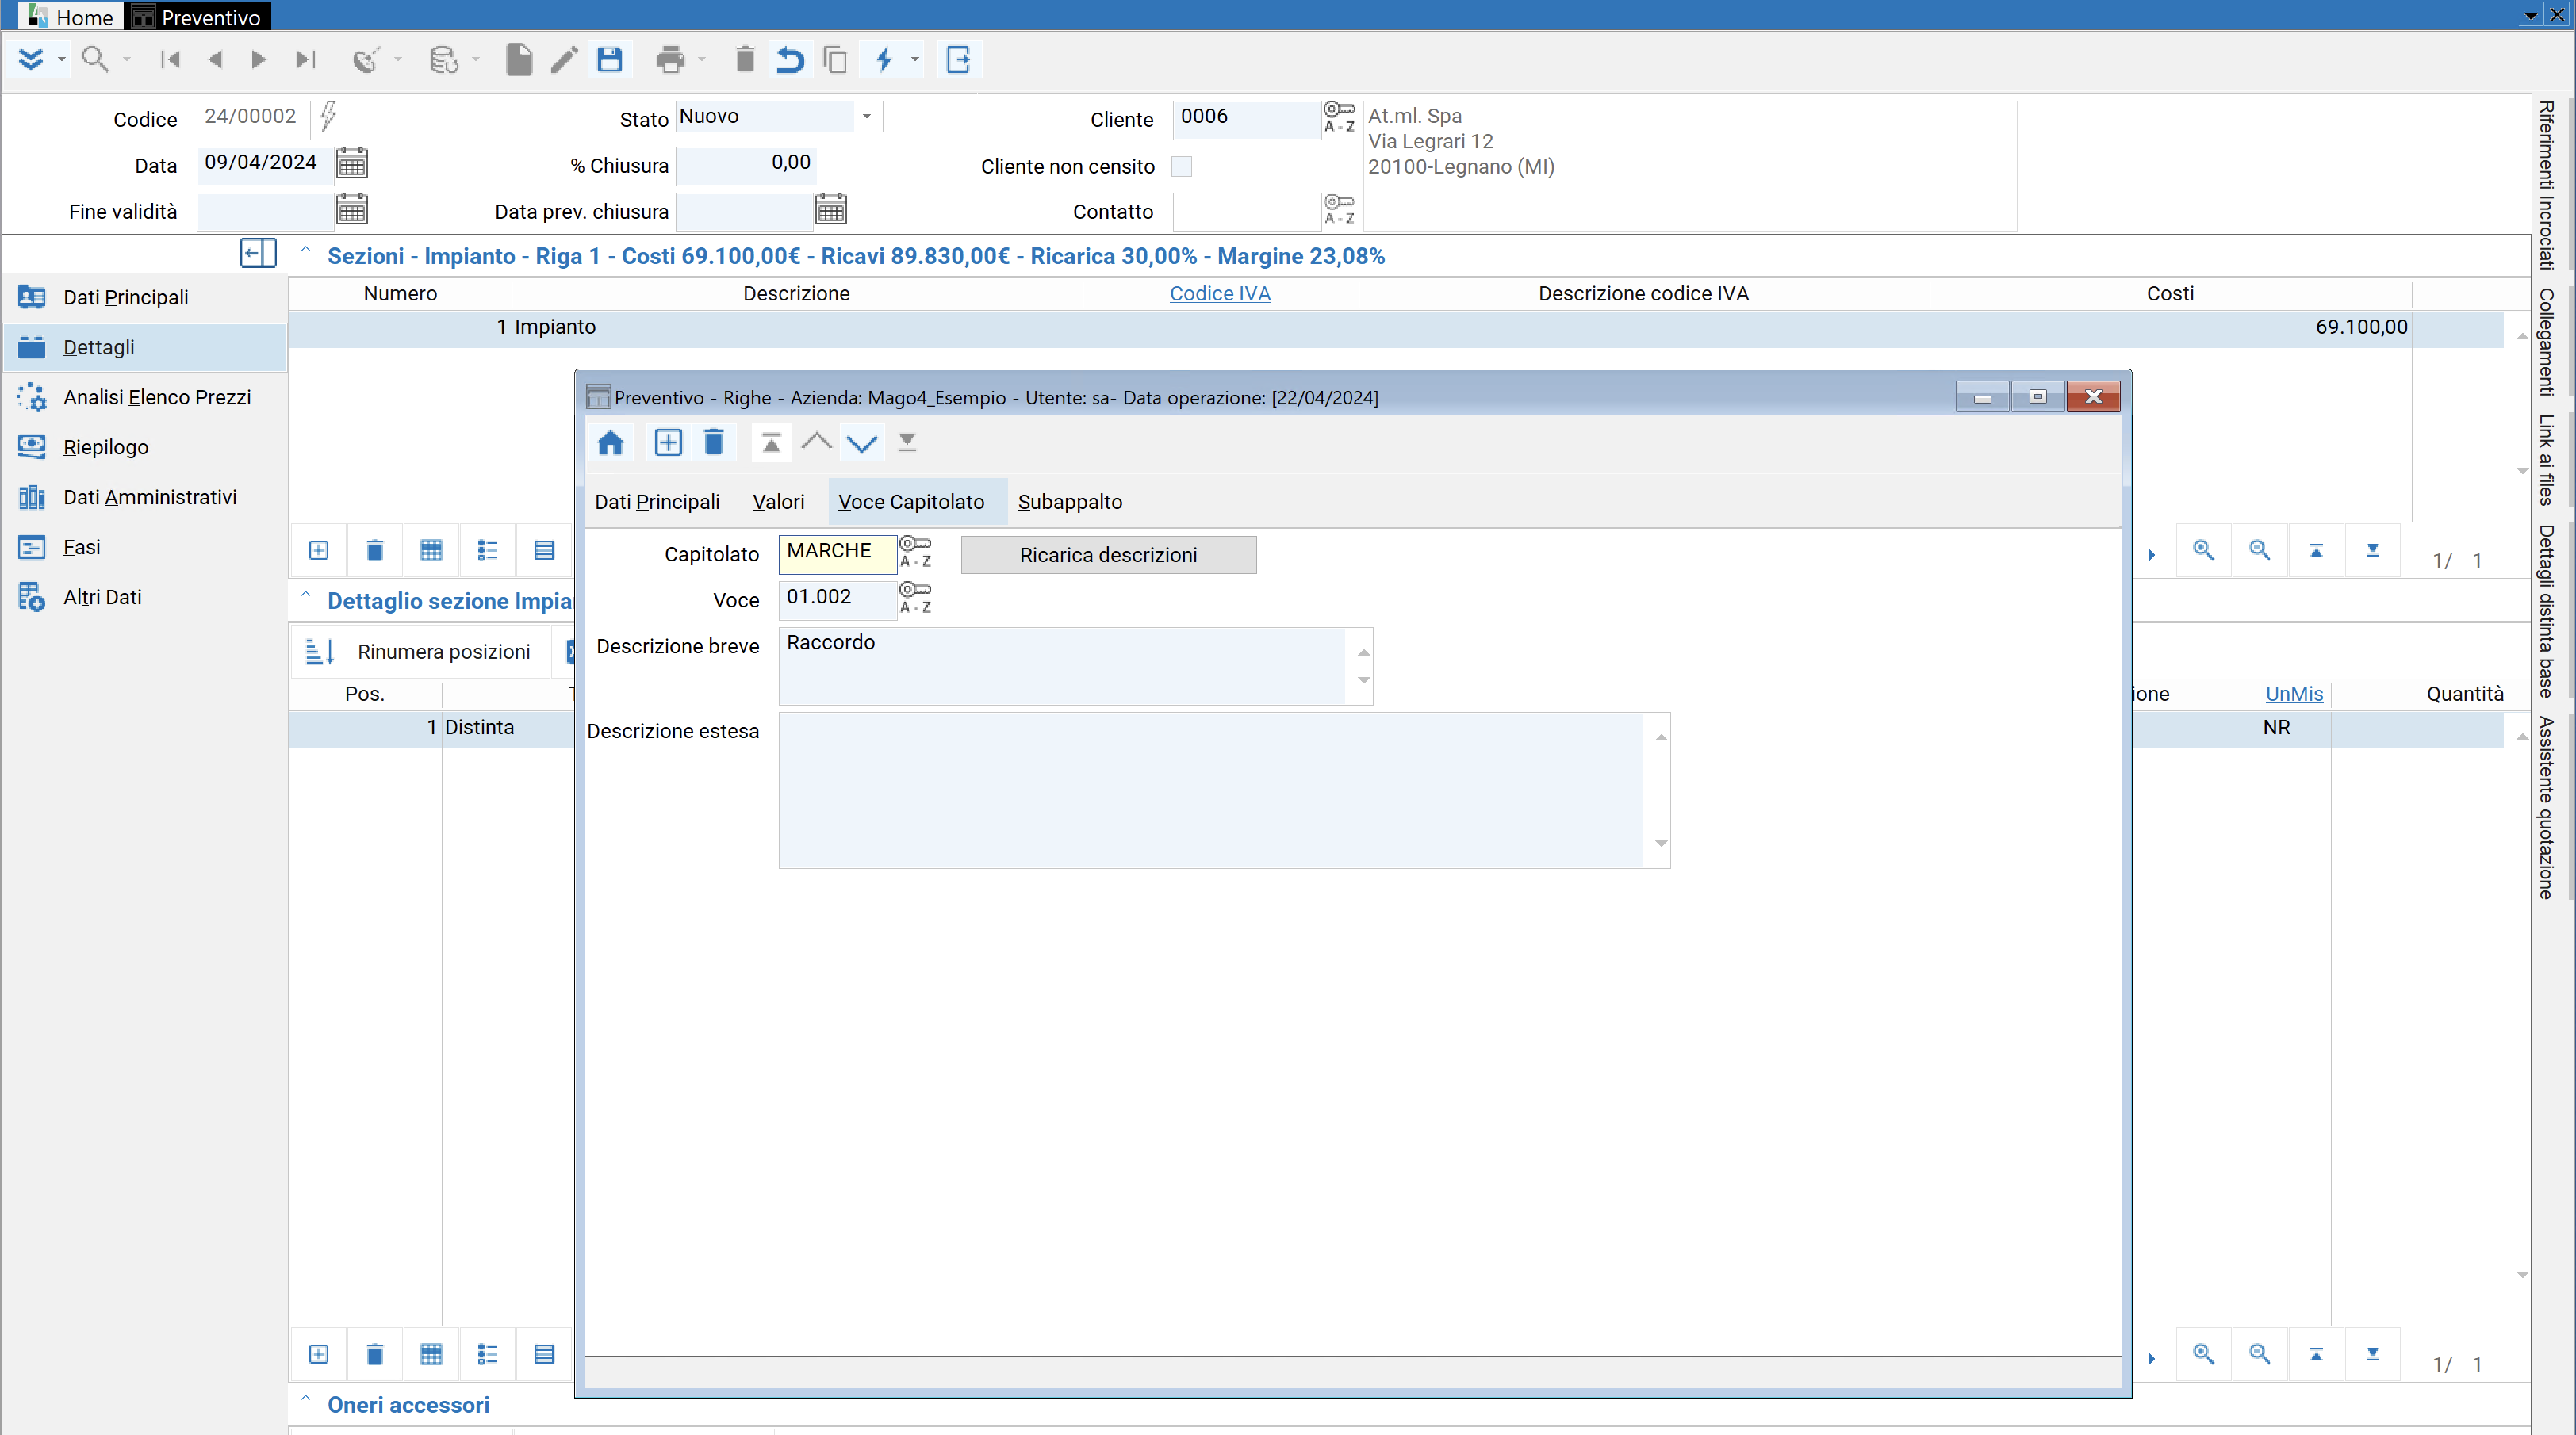Collapse Dettaglio sezione Impianto chevron
Viewport: 2576px width, 1435px height.
point(306,595)
